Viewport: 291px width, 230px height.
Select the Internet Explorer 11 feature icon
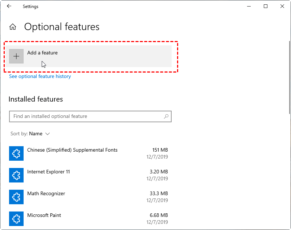16,175
